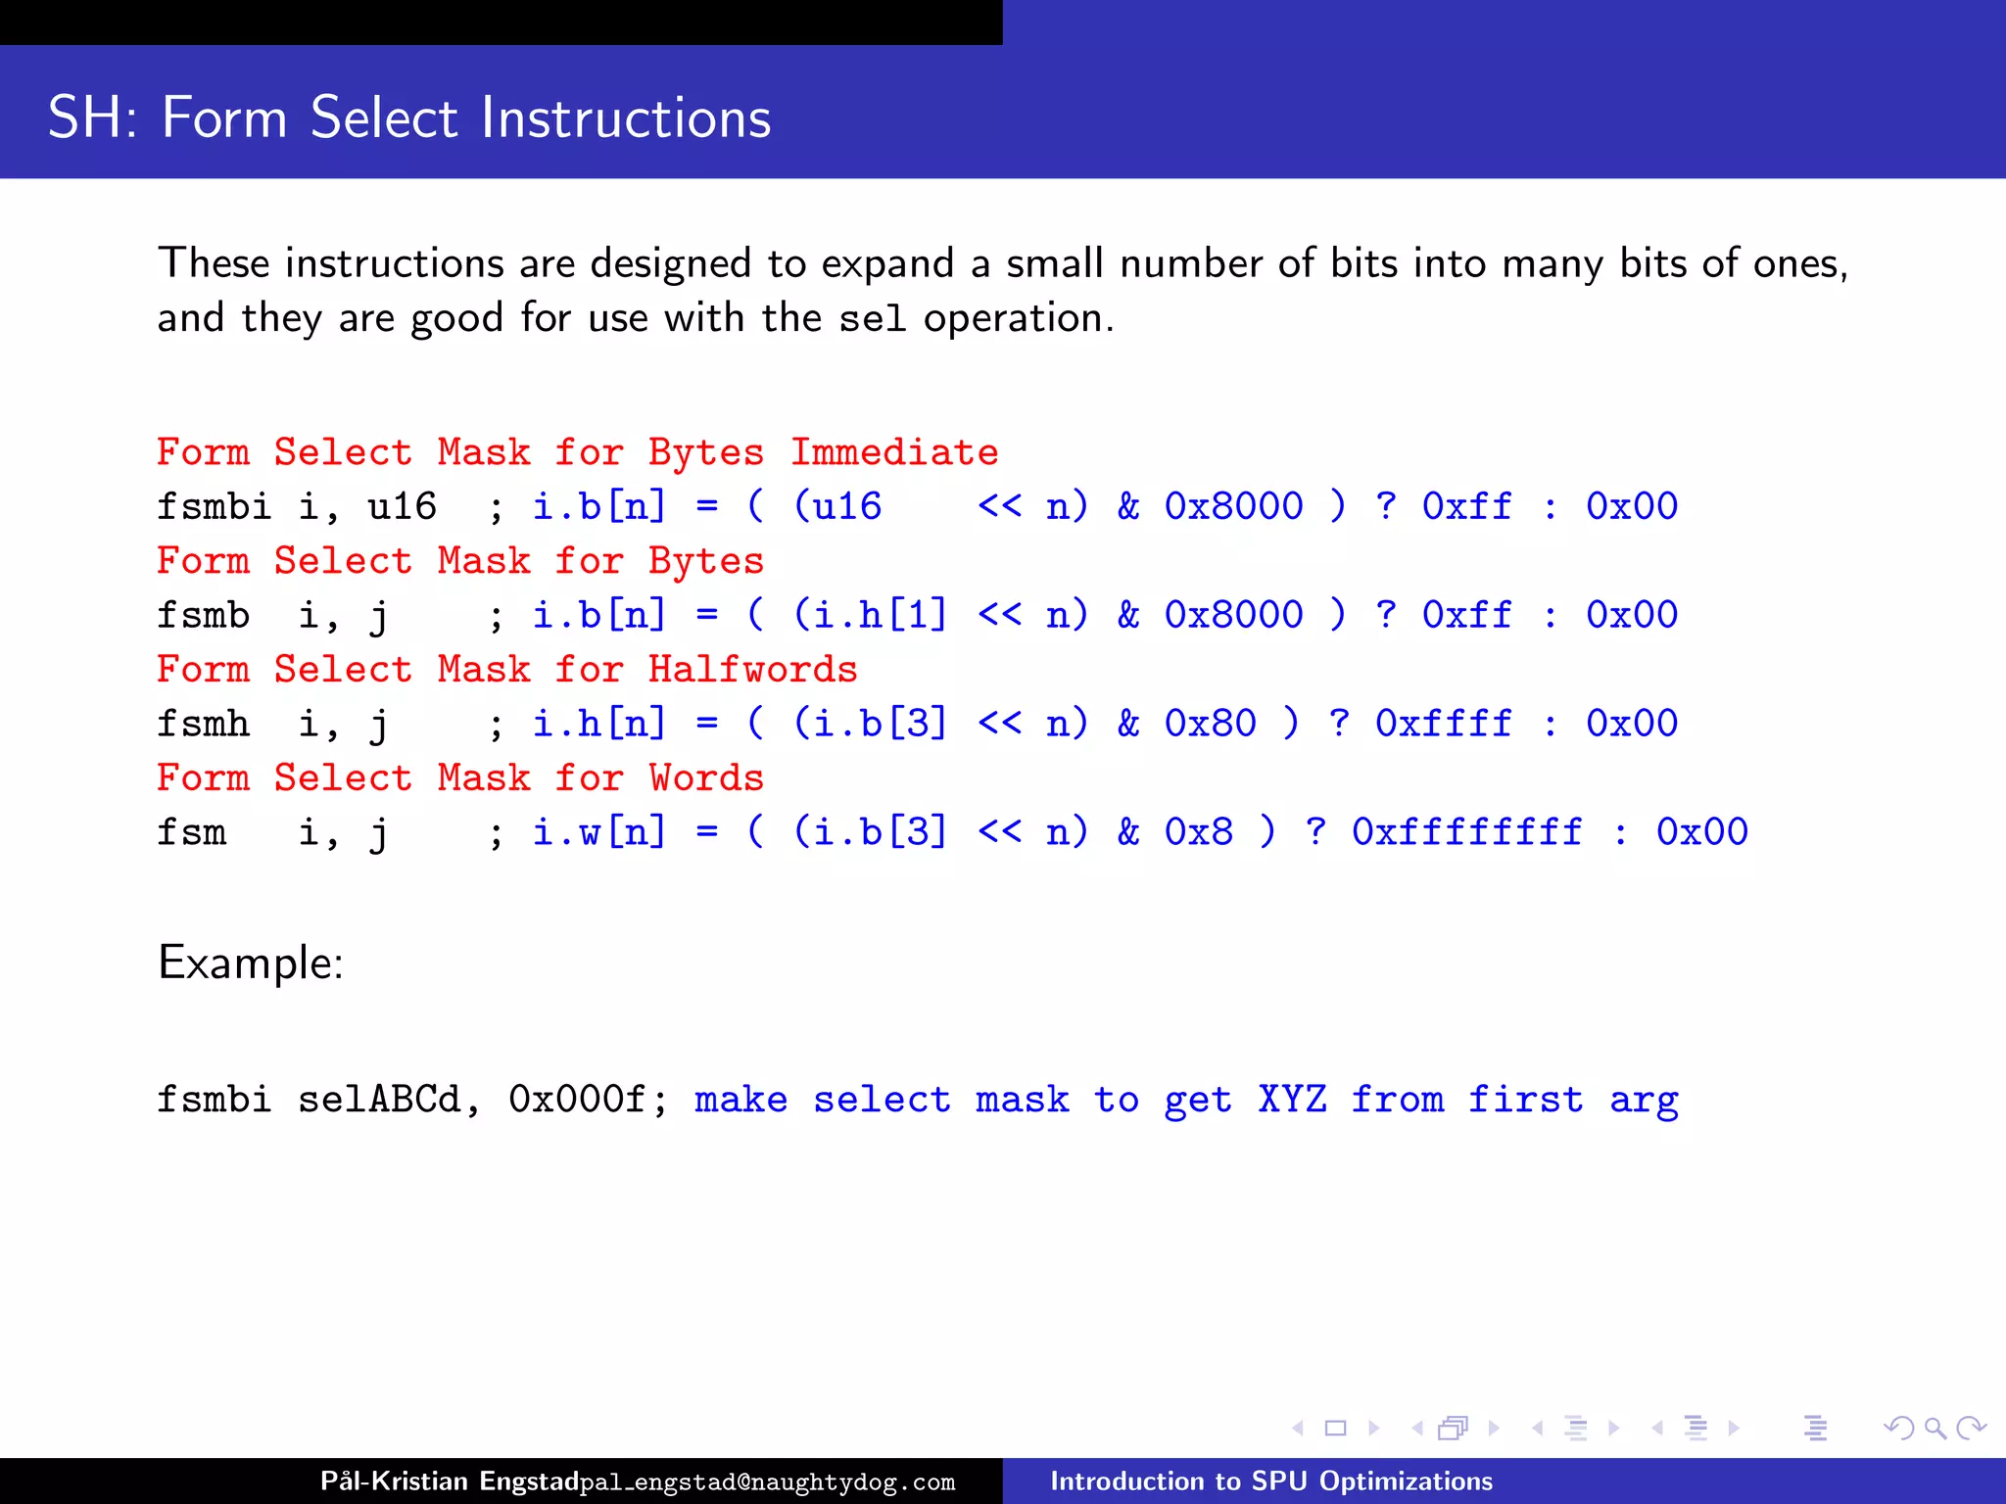The image size is (2006, 1504).
Task: Click the email pal_engstad@naughtydog.com
Action: 768,1481
